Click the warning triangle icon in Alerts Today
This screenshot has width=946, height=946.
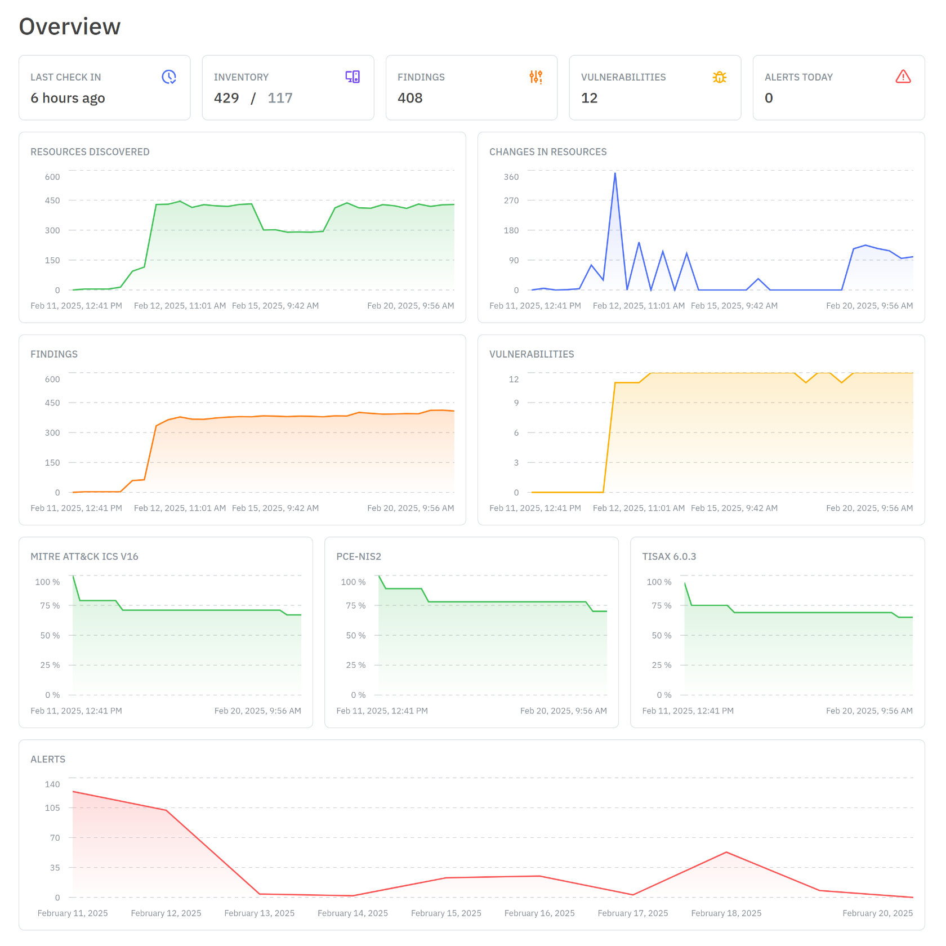coord(903,77)
